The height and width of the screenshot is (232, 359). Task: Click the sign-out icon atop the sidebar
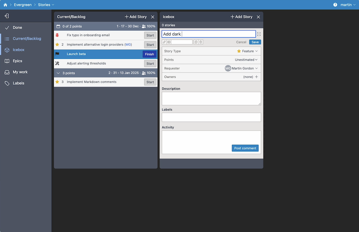7,16
